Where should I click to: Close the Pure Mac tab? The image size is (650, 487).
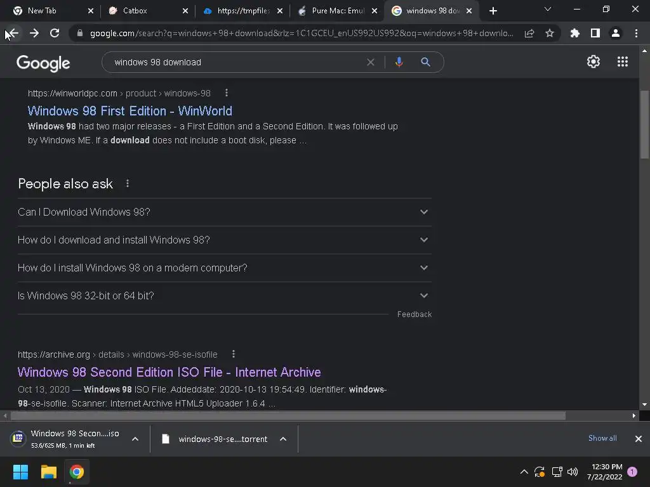coord(375,11)
